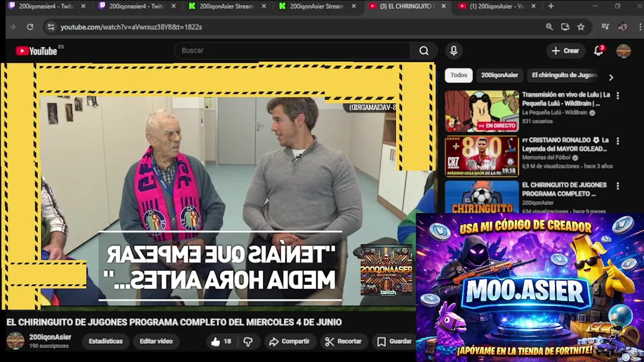Screen dimensions: 644x362
Task: Click the browser forward arrow
Action: coord(13,27)
